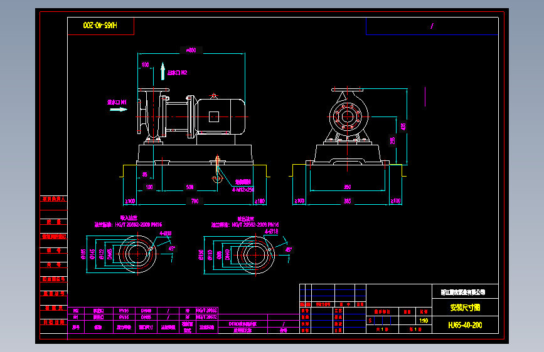Select the yellow 安装尺寸图 drawing title
544x352 pixels.
tap(465, 308)
